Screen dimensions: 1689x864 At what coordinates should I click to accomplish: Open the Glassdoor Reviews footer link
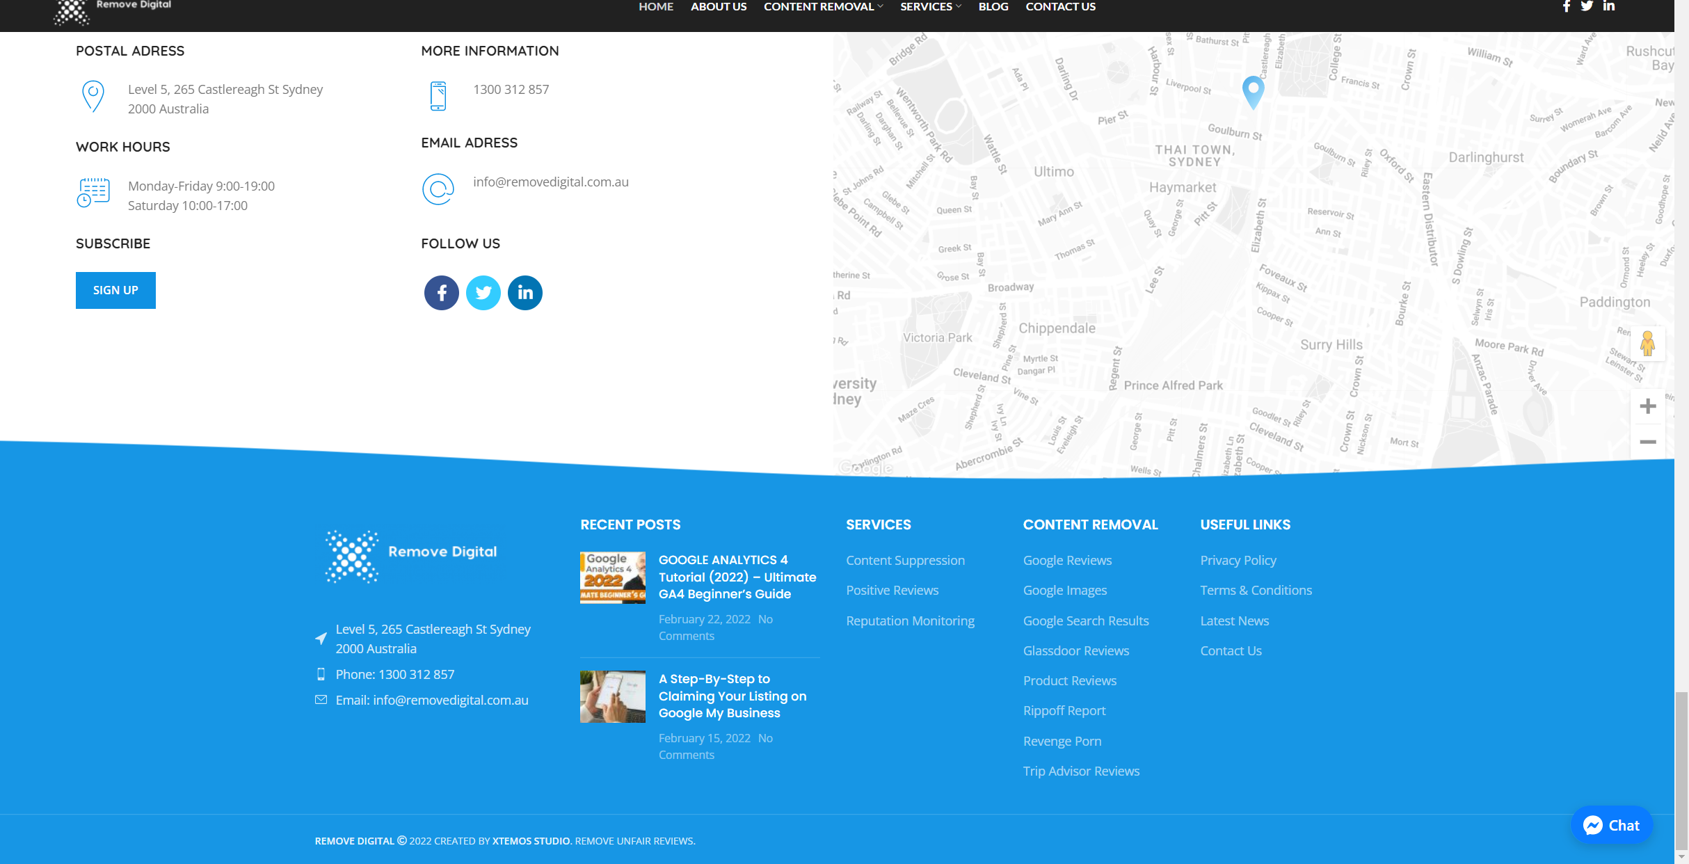[x=1075, y=650]
